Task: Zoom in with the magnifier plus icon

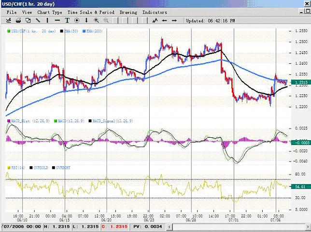Action: pyautogui.click(x=96, y=20)
